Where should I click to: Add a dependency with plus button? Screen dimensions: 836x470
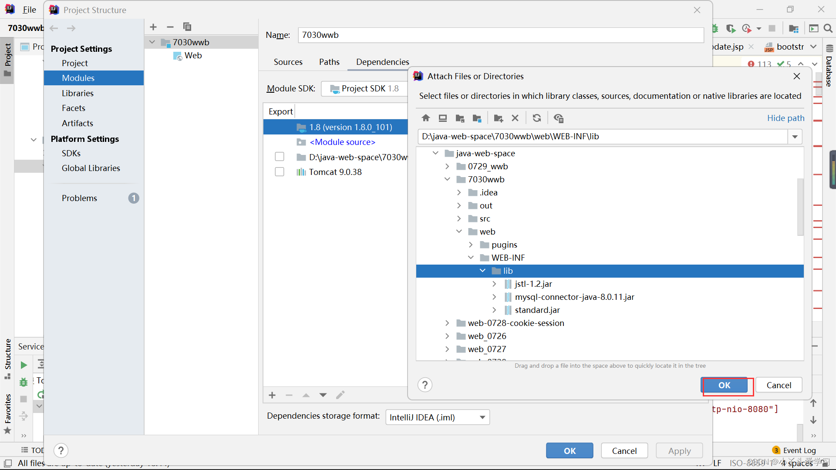point(272,395)
